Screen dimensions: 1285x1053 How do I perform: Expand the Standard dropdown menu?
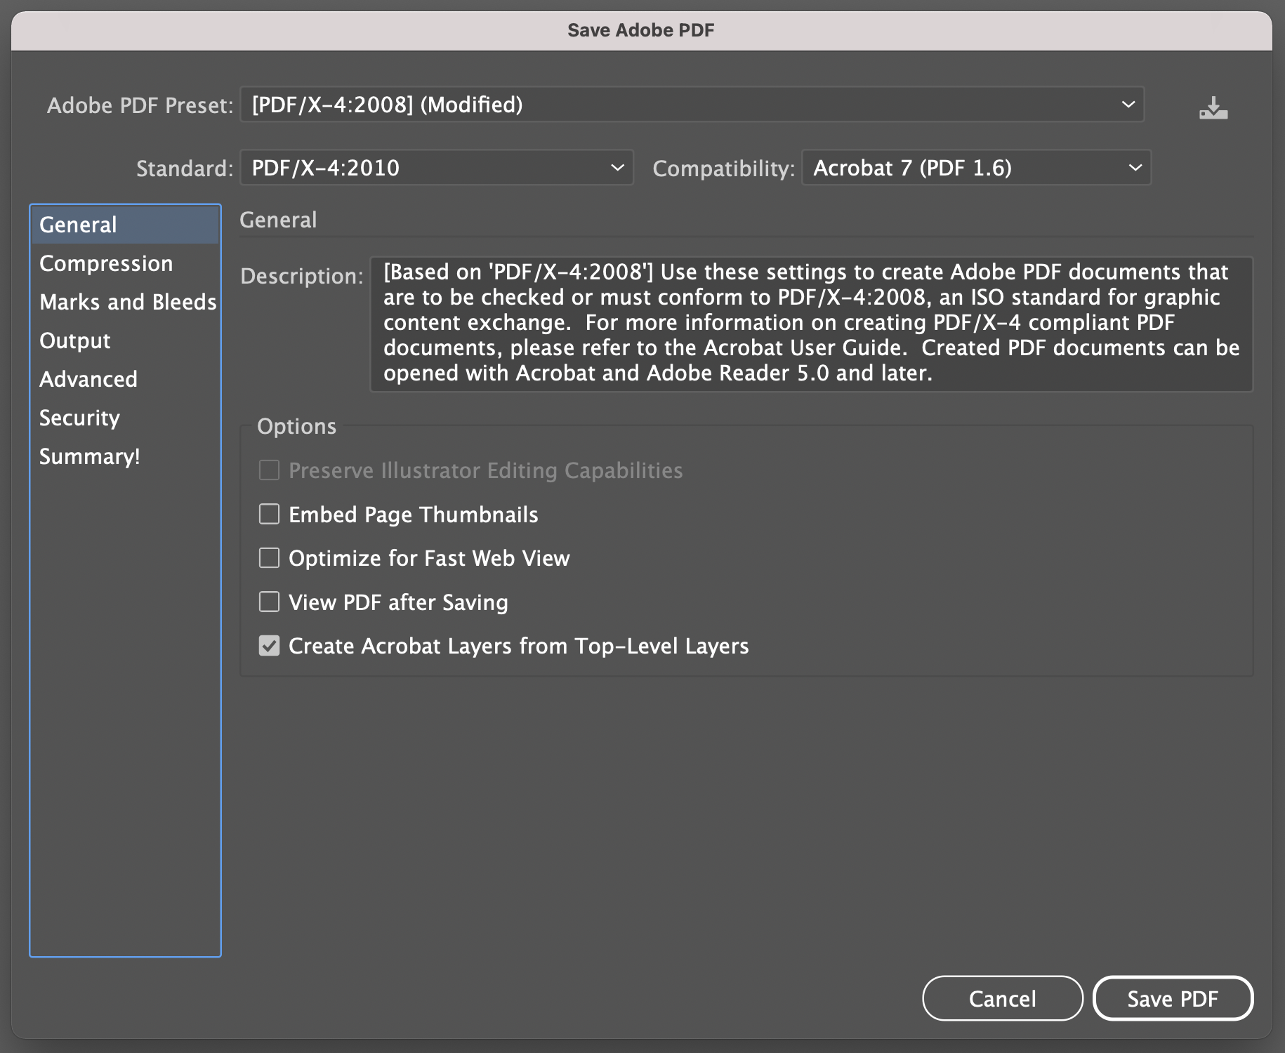coord(436,168)
